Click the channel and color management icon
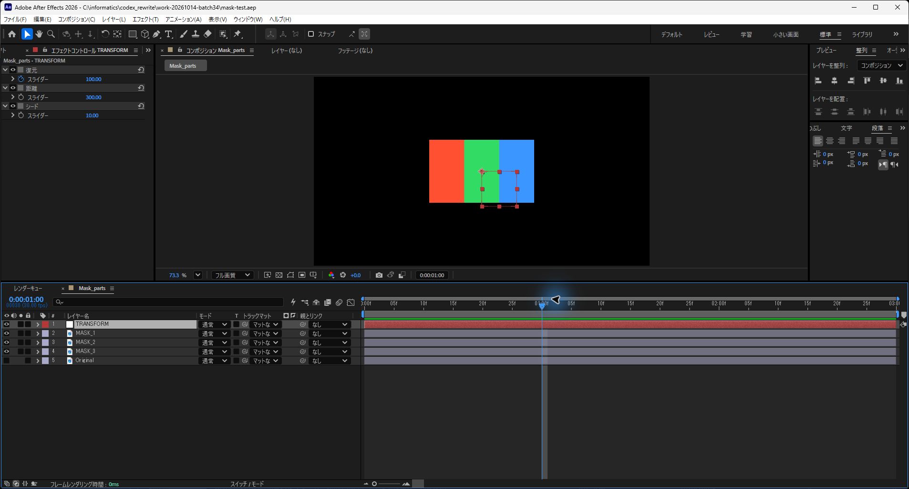909x489 pixels. [331, 275]
